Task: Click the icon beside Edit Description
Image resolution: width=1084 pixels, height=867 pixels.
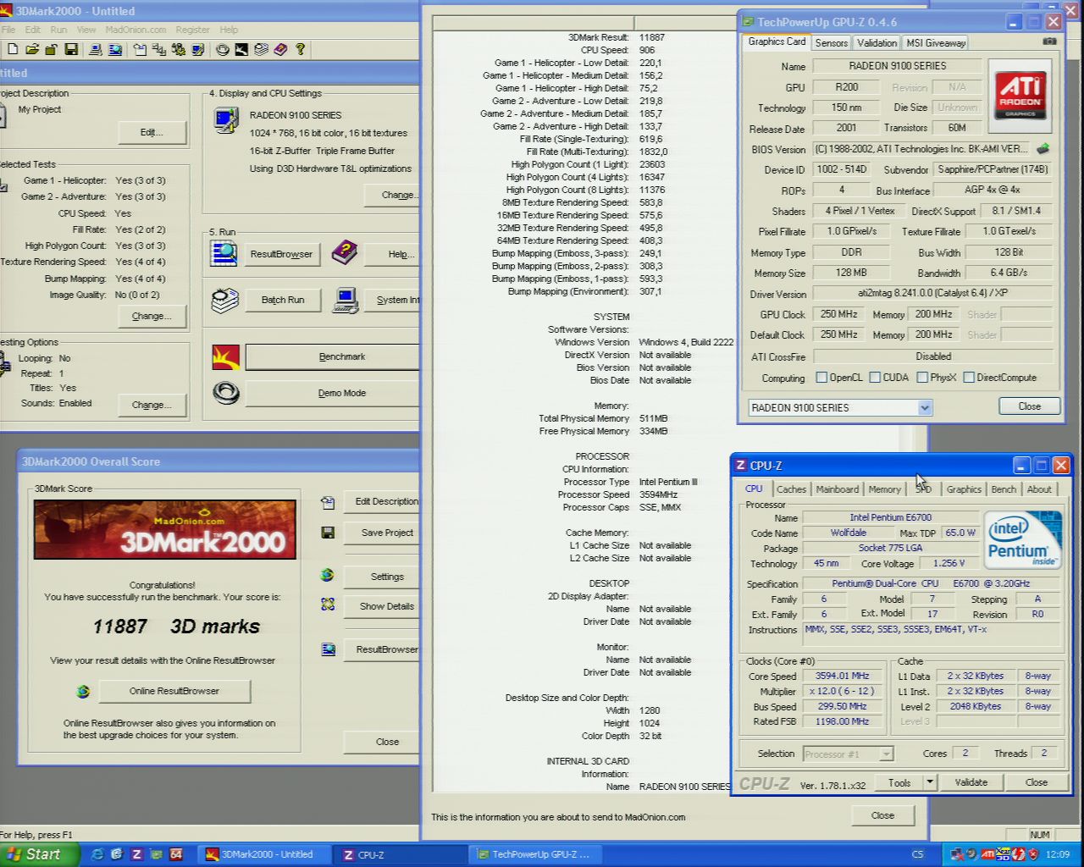Action: click(x=328, y=502)
